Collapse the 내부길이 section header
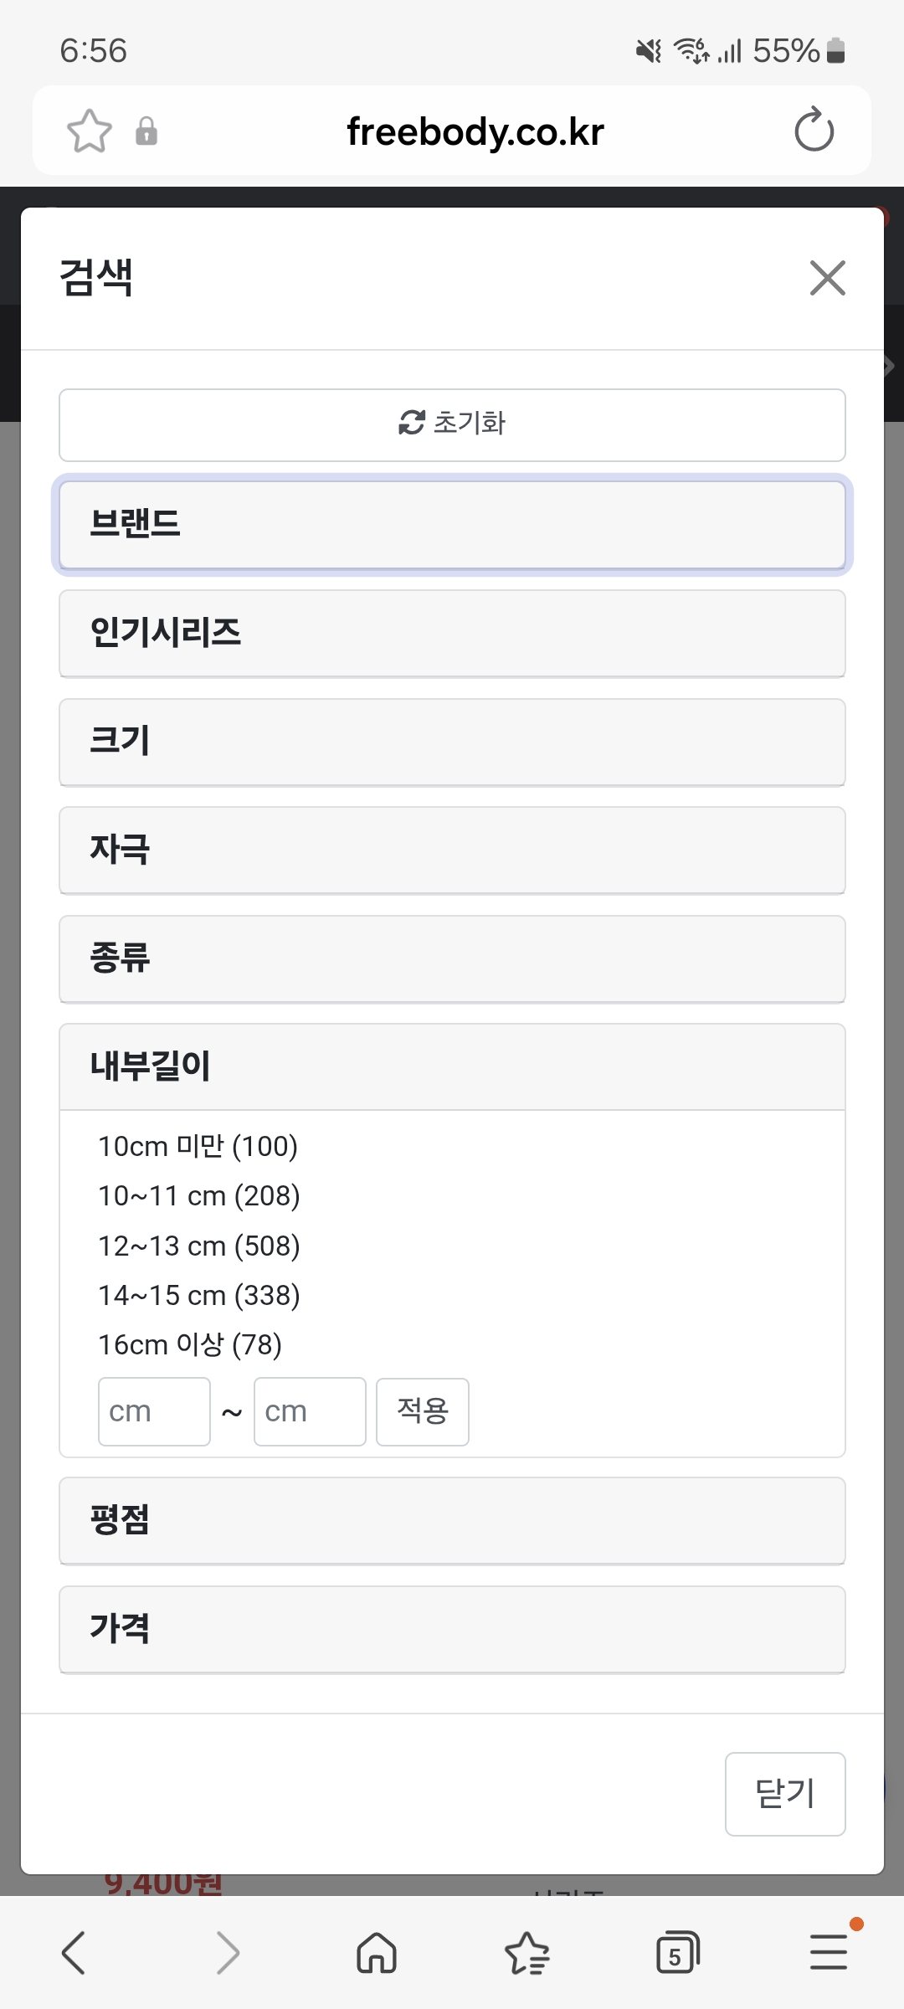Image resolution: width=904 pixels, height=2009 pixels. pos(452,1066)
